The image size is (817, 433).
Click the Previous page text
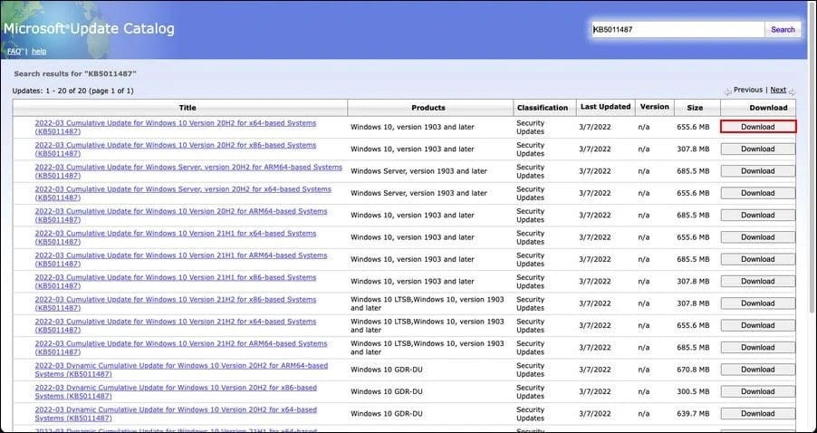tap(747, 90)
